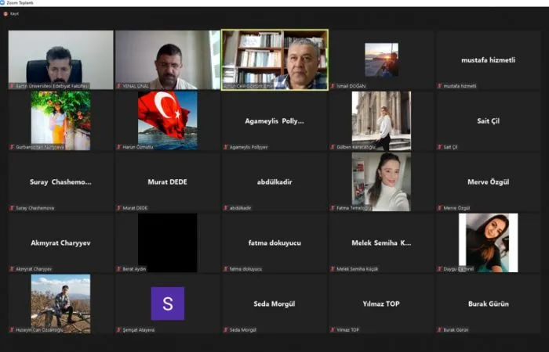Click Berat Aydın's black video tile
The width and height of the screenshot is (549, 352).
point(167,242)
